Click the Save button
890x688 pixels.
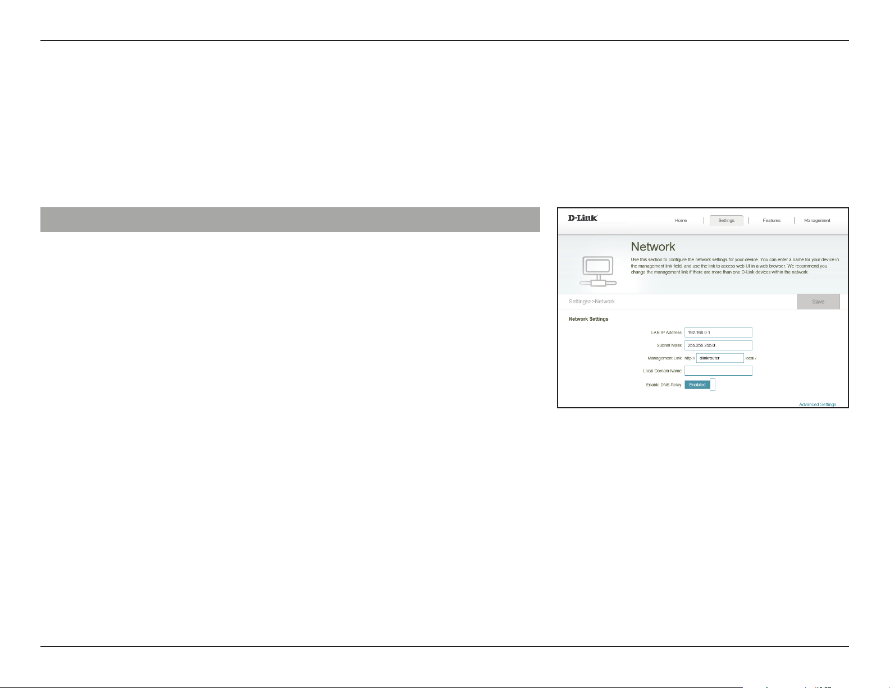(x=818, y=302)
